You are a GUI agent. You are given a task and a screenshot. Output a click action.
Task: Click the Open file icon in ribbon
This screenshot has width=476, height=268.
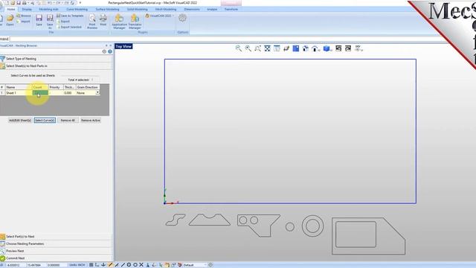[x=10, y=20]
